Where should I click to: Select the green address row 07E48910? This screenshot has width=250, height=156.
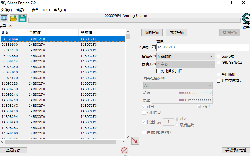(63, 50)
